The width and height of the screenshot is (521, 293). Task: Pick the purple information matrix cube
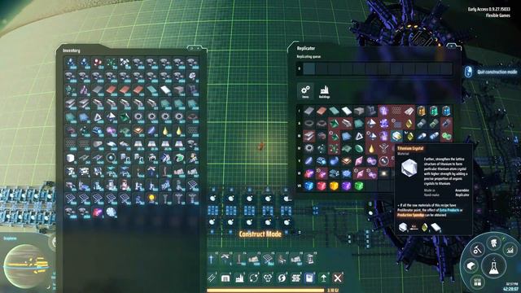tap(347, 186)
